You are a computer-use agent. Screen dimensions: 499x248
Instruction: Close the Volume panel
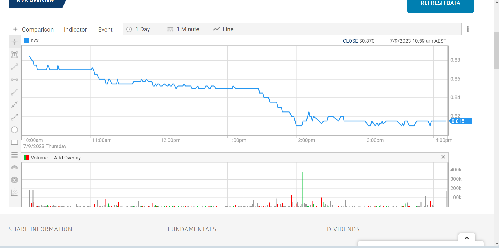point(443,157)
